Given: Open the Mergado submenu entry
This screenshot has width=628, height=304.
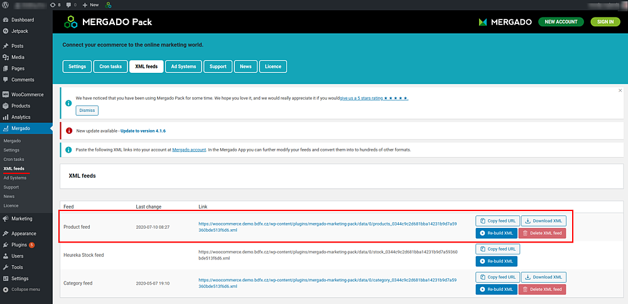Looking at the screenshot, I should coord(12,141).
